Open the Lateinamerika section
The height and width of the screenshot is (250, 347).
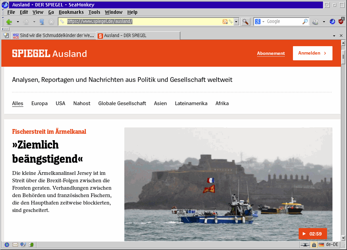(191, 103)
